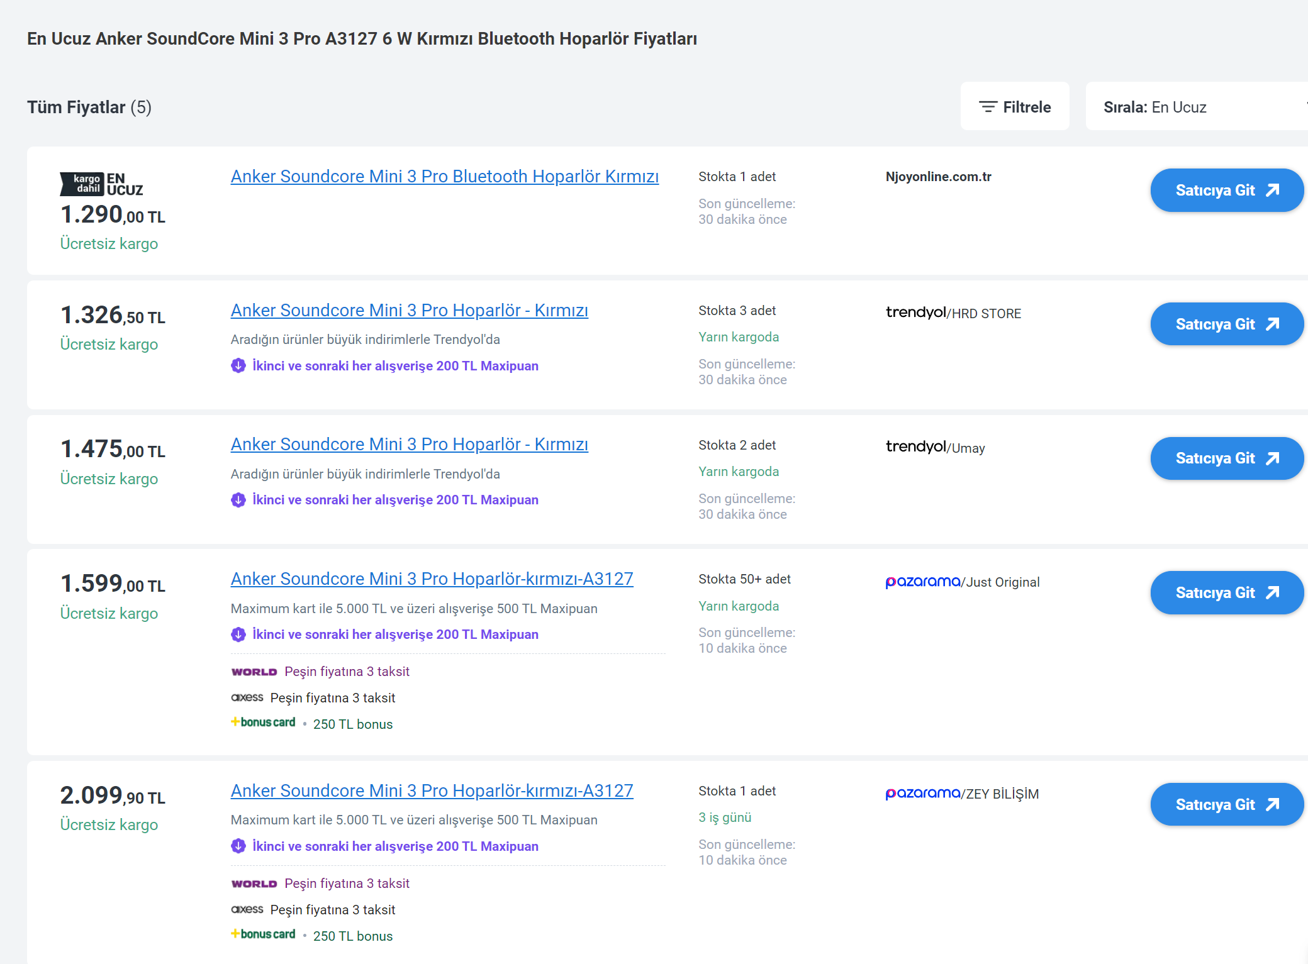Image resolution: width=1308 pixels, height=964 pixels.
Task: Open product link in 1.326,50 TL row
Action: coord(410,311)
